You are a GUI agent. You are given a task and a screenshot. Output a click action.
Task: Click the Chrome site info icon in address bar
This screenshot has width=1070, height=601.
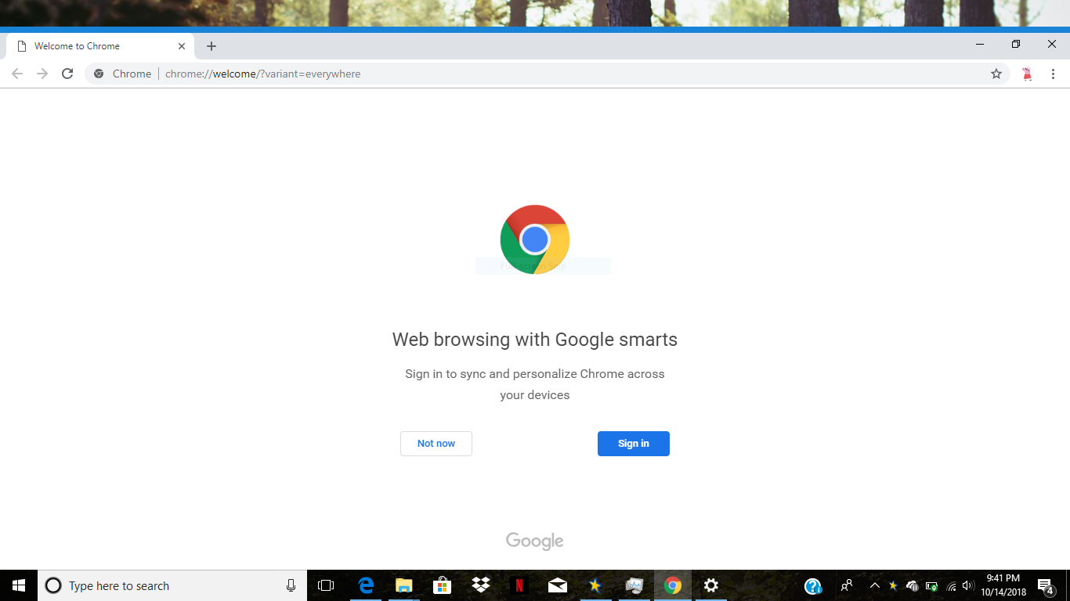(99, 74)
